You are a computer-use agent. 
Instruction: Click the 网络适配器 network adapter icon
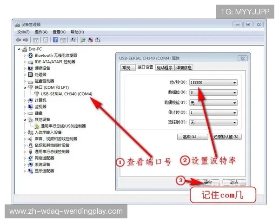[x=30, y=158]
